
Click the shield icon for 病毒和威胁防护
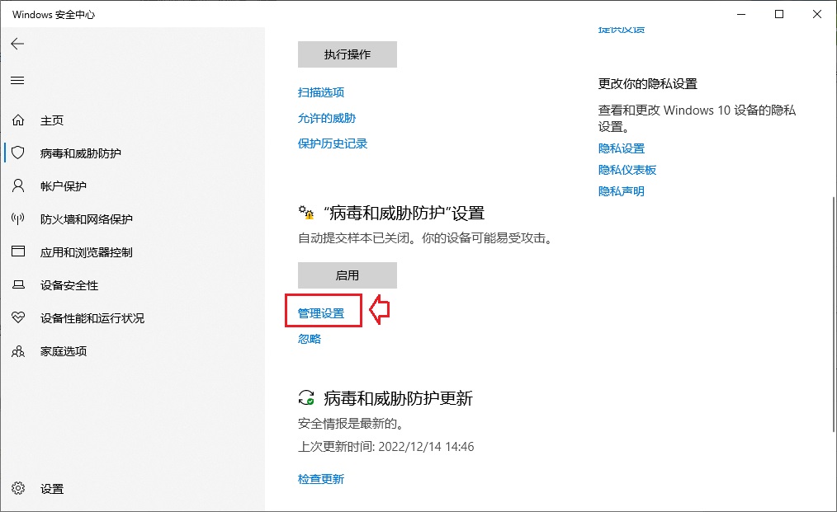tap(18, 153)
